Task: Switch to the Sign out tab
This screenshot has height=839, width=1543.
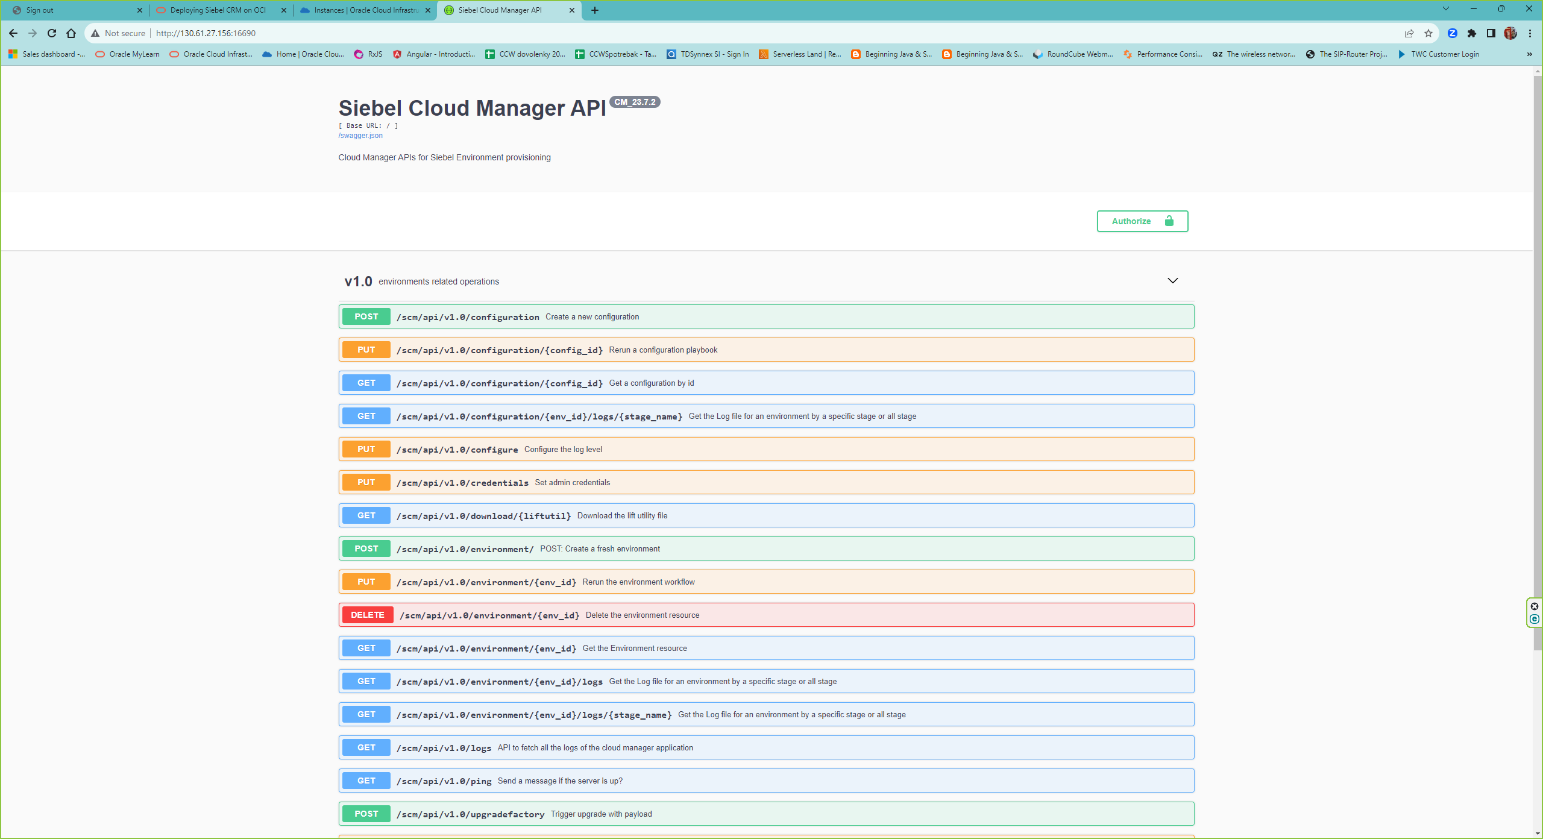Action: [75, 10]
